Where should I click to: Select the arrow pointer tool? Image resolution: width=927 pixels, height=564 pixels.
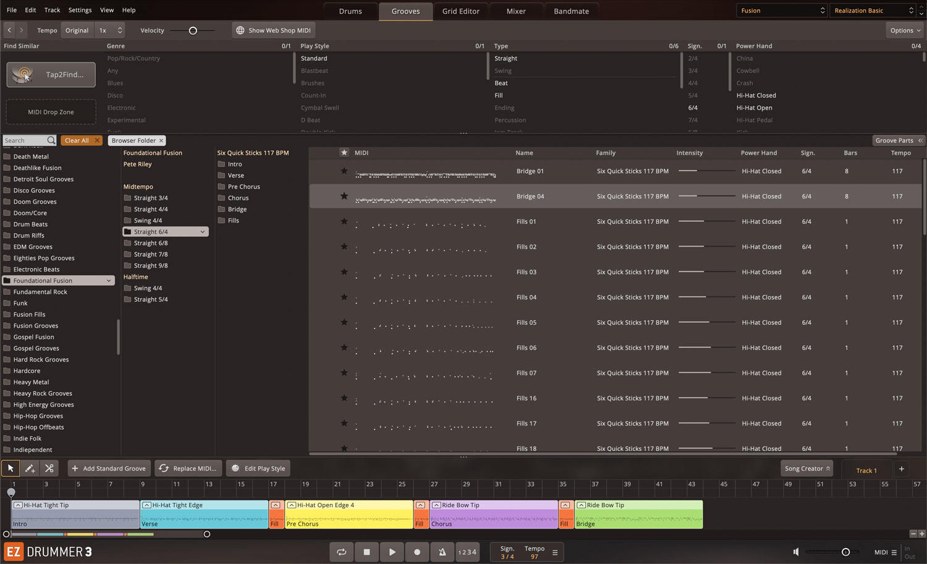(11, 468)
